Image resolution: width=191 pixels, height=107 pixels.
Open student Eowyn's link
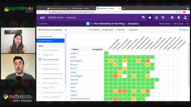73,72
